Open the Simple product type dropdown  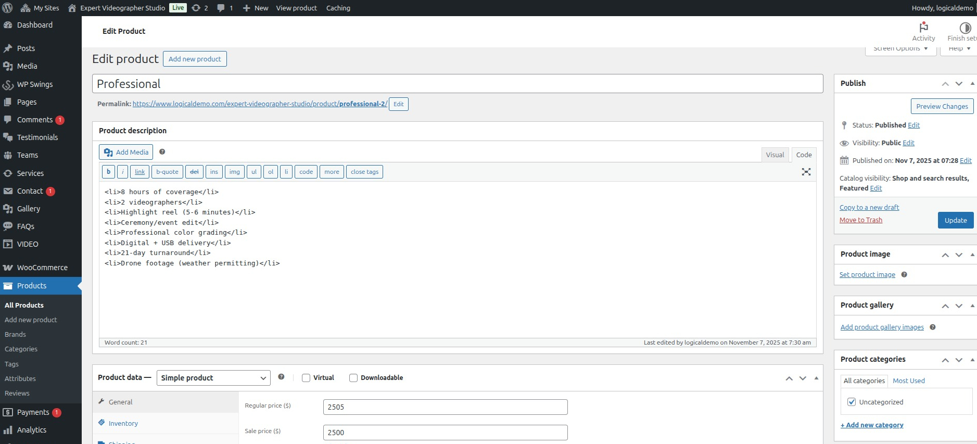[x=213, y=378]
